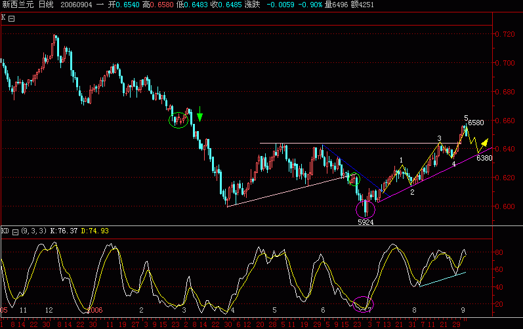Click the 0.620 price axis label
This screenshot has width=523, height=329.
click(505, 178)
